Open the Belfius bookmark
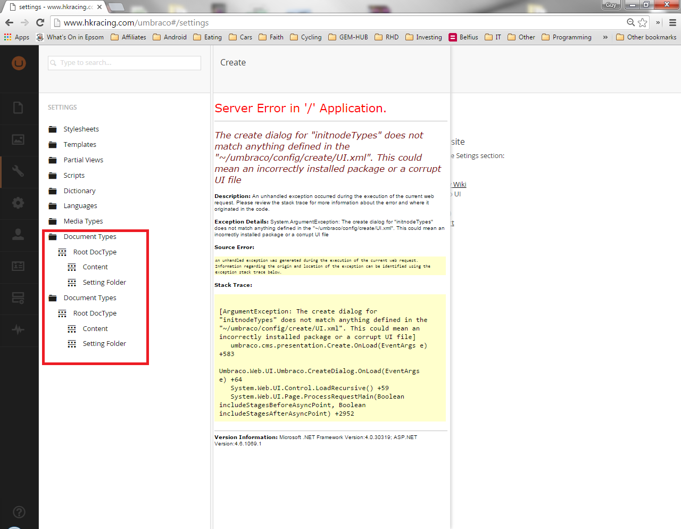 pos(463,37)
